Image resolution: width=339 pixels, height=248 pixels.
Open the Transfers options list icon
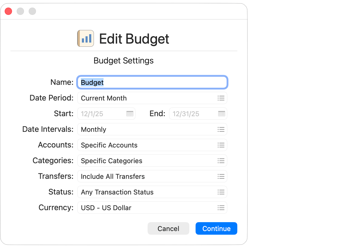coord(221,176)
